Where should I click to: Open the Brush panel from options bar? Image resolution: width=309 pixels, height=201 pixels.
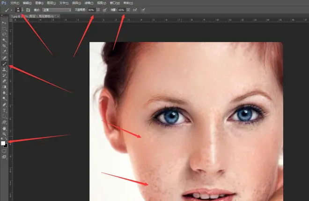tap(28, 10)
